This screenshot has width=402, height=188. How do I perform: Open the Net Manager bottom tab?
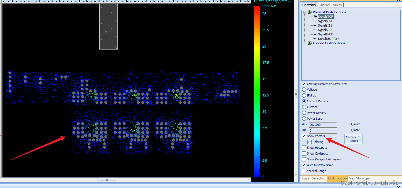pos(359,178)
